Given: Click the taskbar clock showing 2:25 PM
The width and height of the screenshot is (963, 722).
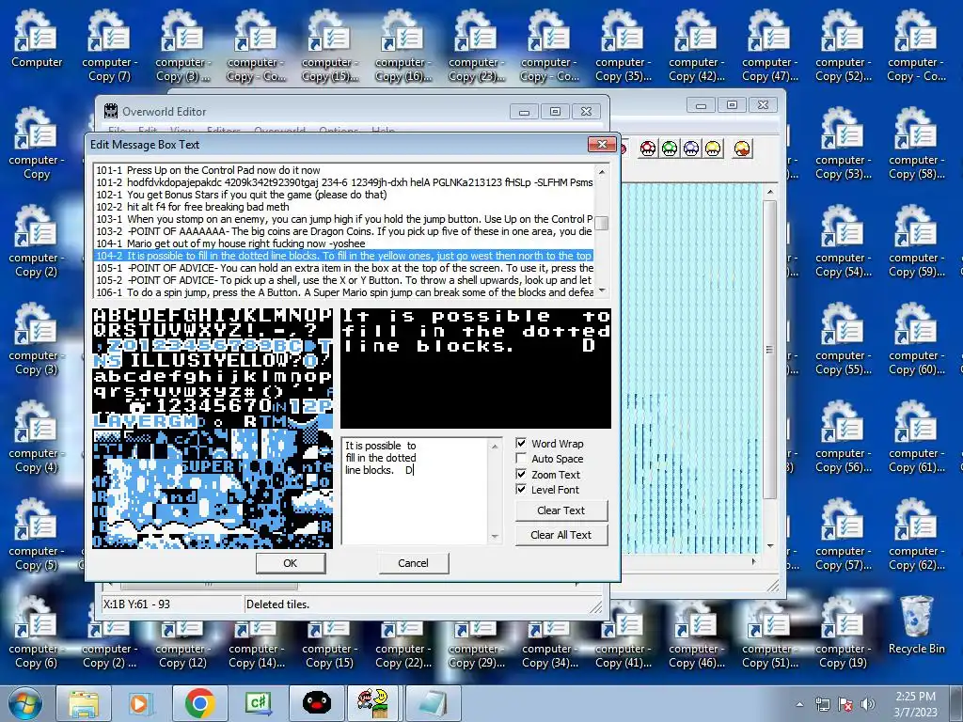Looking at the screenshot, I should pos(915,704).
